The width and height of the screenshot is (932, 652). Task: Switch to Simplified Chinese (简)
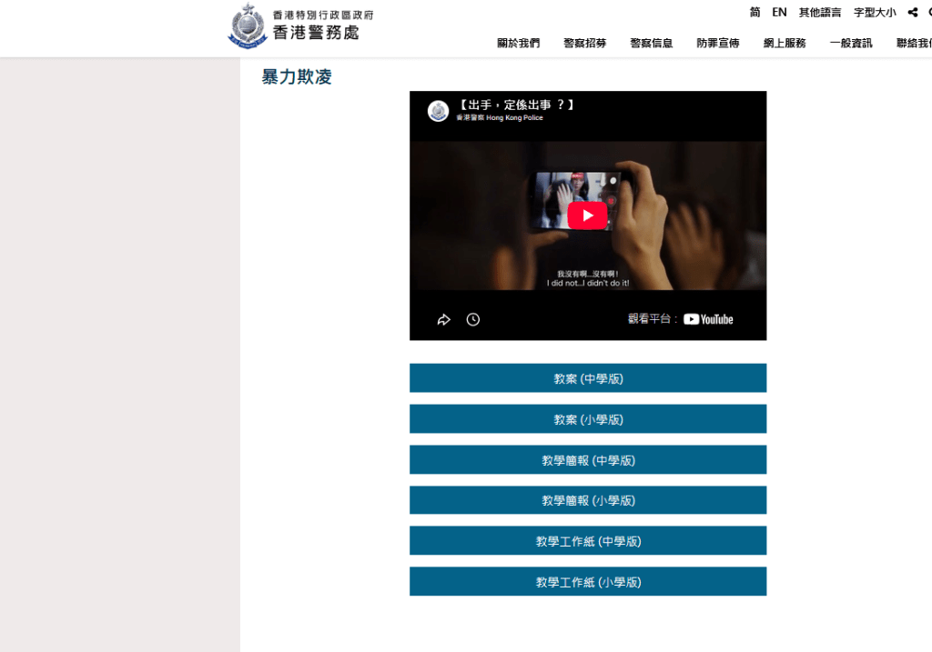click(x=755, y=12)
